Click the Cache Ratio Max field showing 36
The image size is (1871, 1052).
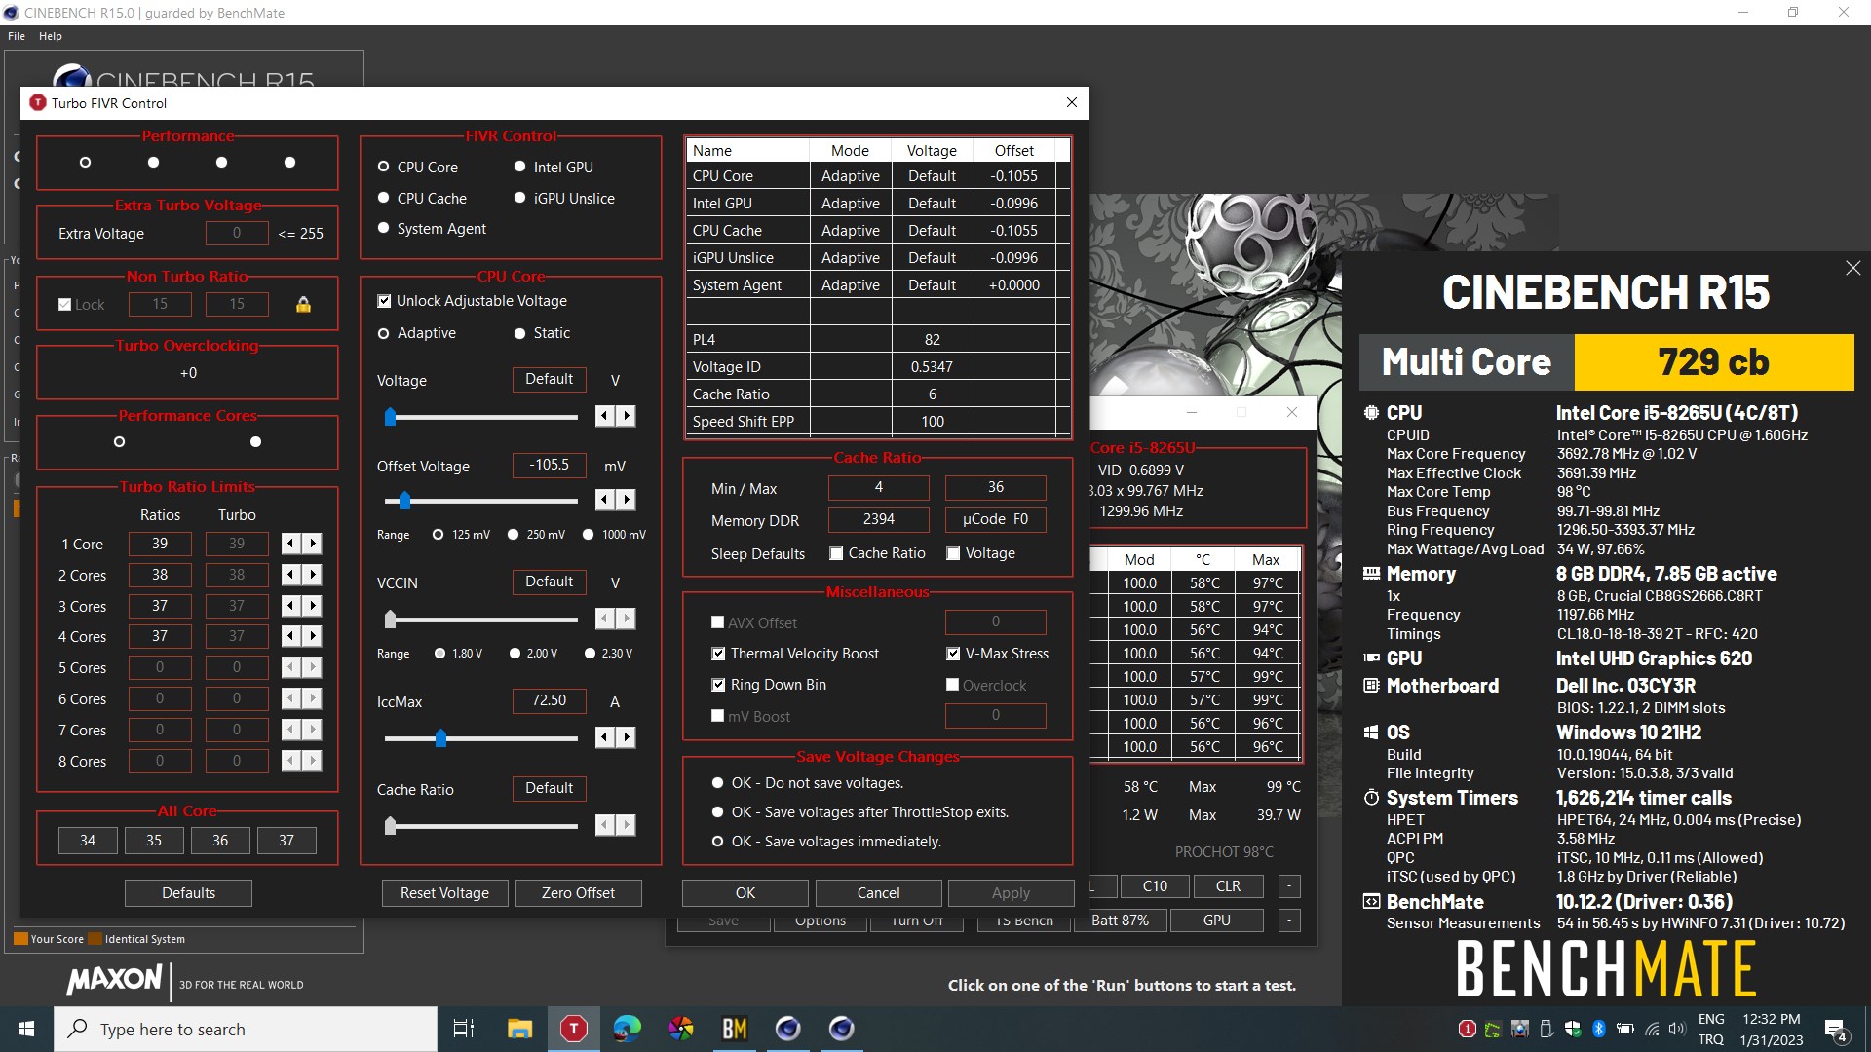(995, 487)
